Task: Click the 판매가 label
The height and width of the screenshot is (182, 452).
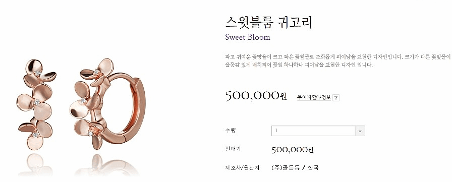Action: [x=233, y=149]
